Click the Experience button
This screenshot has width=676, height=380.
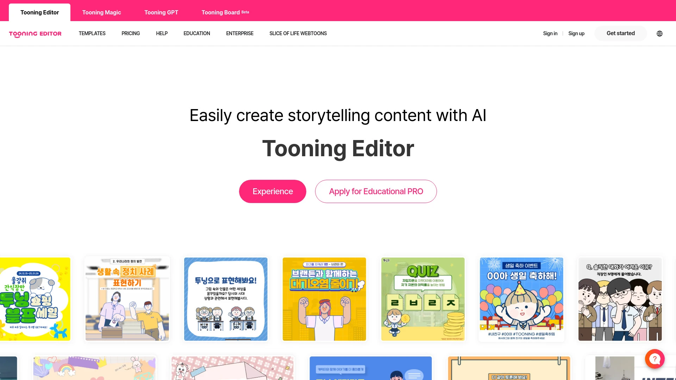coord(273,191)
